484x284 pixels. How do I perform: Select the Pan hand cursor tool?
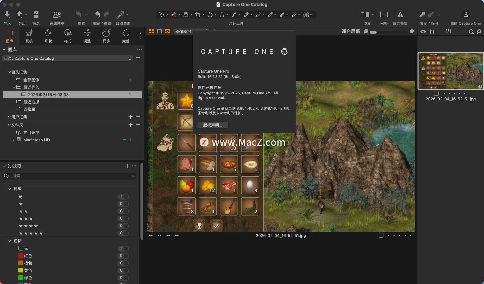[174, 15]
